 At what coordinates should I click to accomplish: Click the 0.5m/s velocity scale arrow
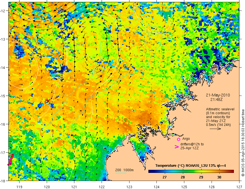pyautogui.click(x=215, y=129)
